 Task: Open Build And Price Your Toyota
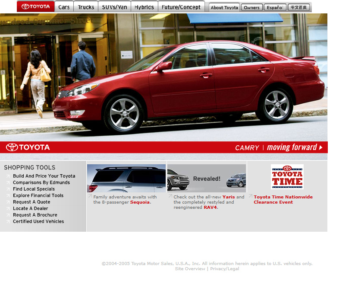(x=44, y=176)
